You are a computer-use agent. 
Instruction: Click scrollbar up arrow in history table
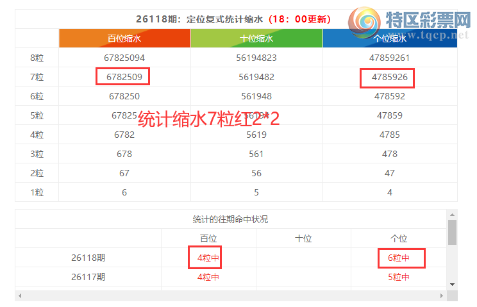pos(453,215)
